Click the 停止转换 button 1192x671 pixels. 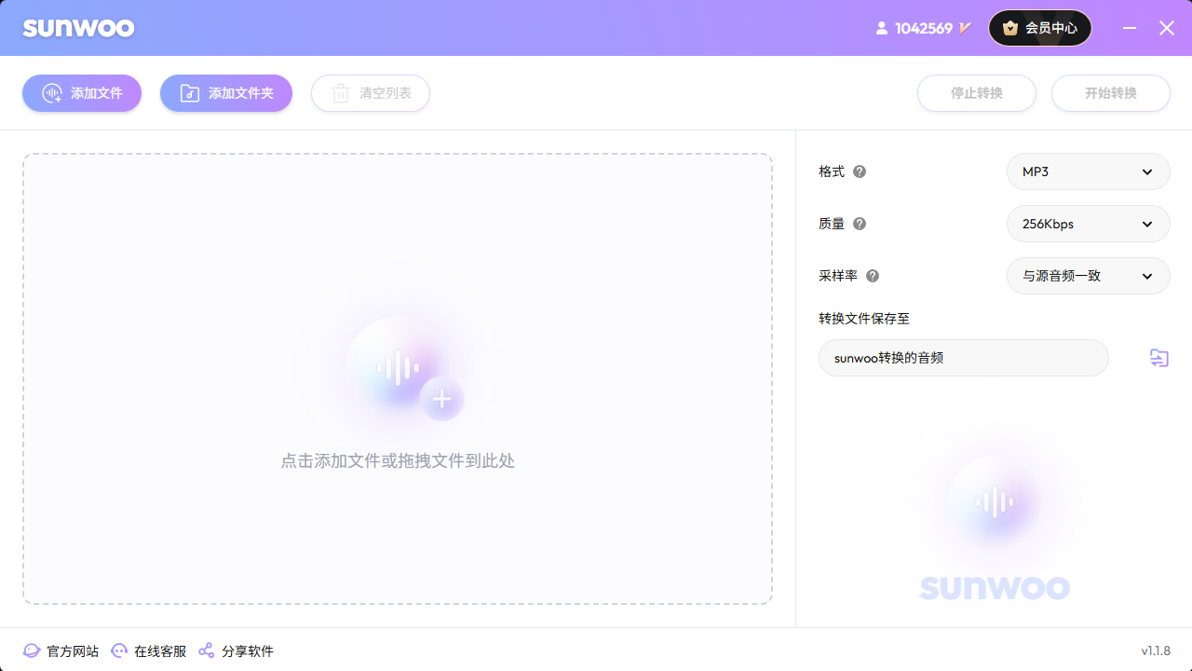click(x=977, y=93)
